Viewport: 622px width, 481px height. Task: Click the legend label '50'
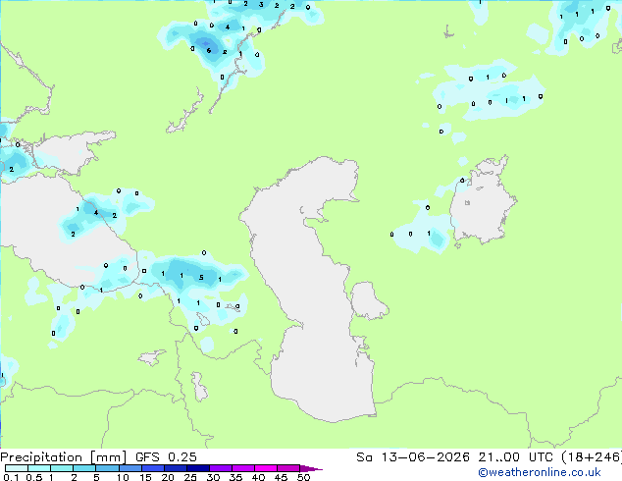point(303,477)
